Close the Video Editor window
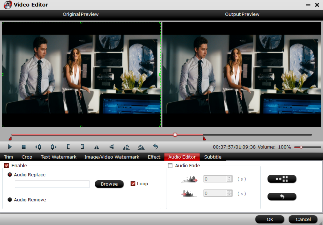Viewport: 323px width, 225px height. point(317,5)
